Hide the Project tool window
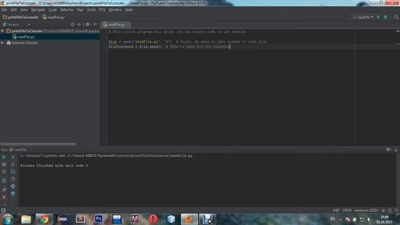Viewport: 400px width, 225px height. (x=96, y=24)
